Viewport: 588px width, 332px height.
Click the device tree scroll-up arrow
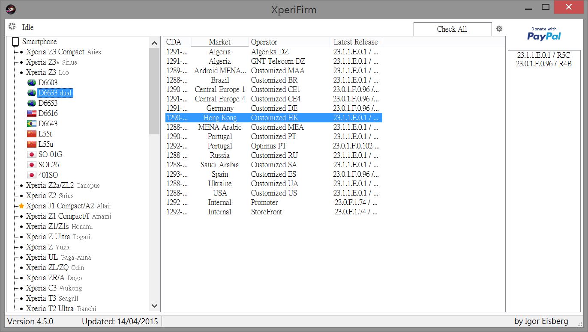coord(155,42)
